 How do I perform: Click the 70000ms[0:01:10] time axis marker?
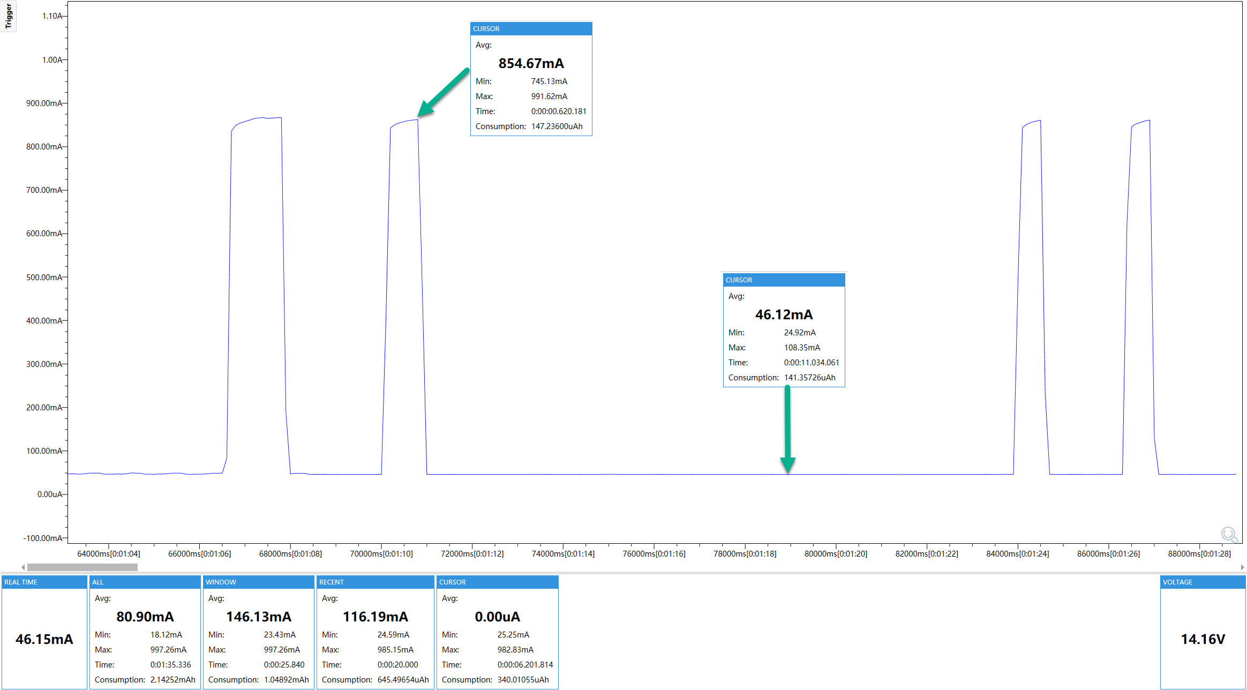381,554
